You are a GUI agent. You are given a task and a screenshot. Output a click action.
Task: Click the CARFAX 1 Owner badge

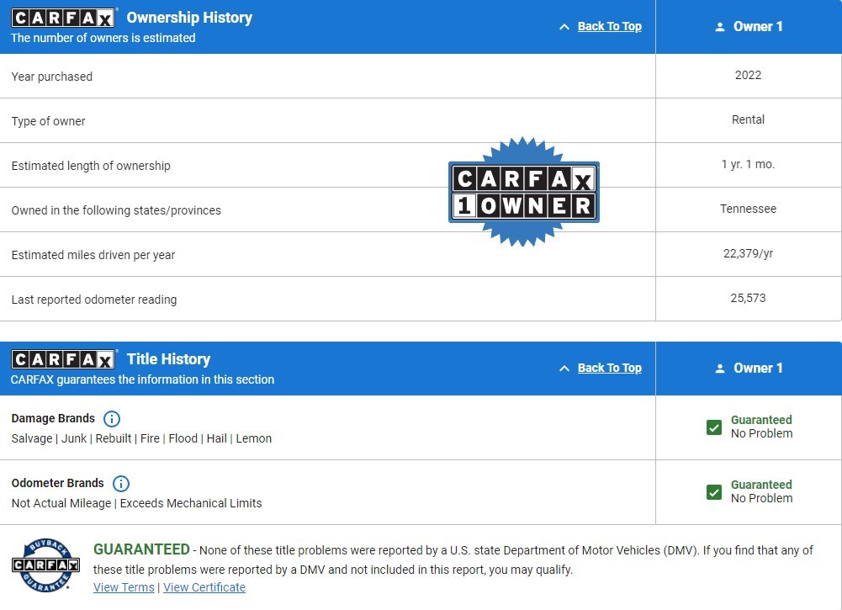pos(523,192)
